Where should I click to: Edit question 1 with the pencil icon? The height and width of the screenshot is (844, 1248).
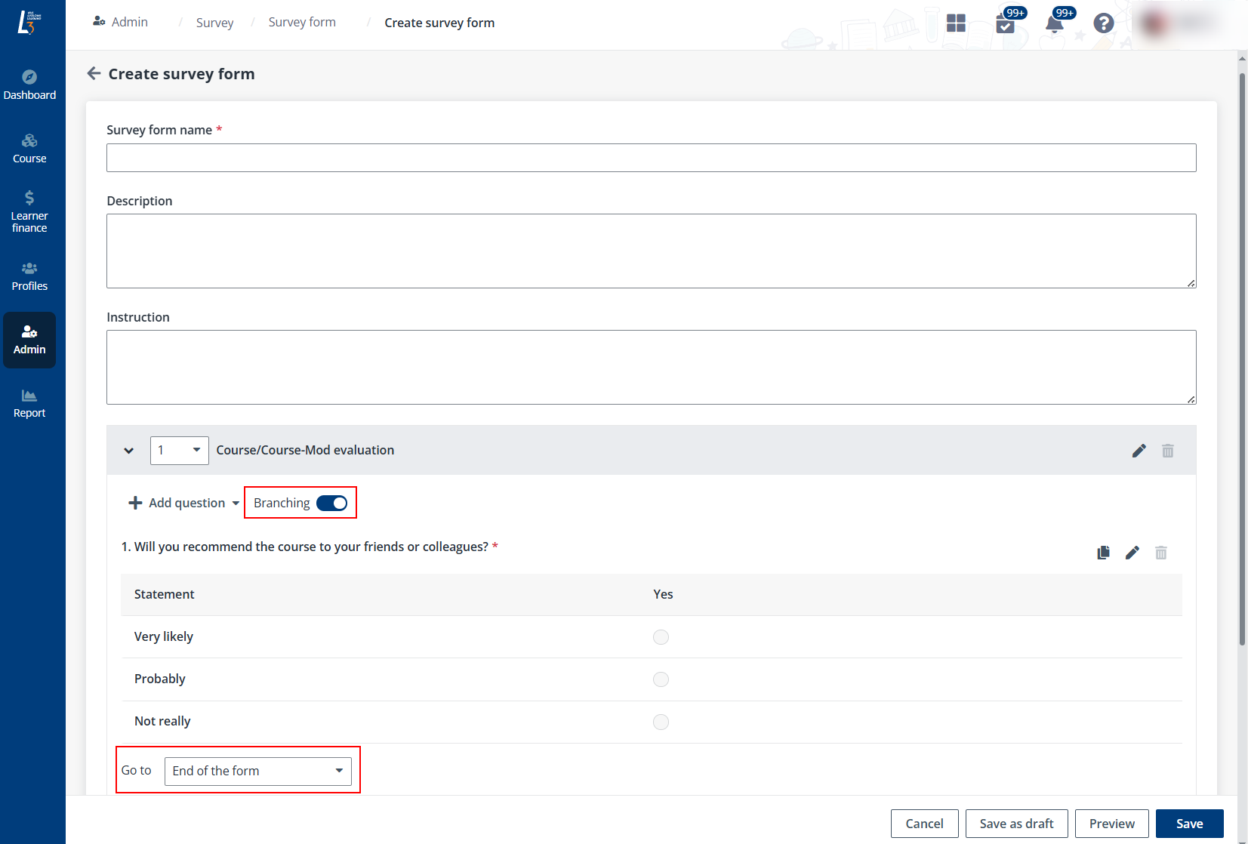coord(1132,553)
